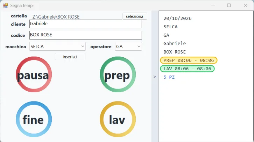Screen dimensions: 254x142
Task: Click the red pausa circle button
Action: pyautogui.click(x=34, y=74)
